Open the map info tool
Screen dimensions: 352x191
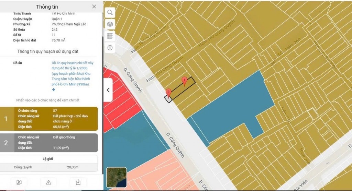[x=110, y=48]
